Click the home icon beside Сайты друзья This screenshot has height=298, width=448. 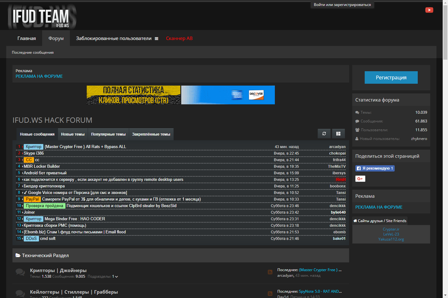[x=355, y=221]
